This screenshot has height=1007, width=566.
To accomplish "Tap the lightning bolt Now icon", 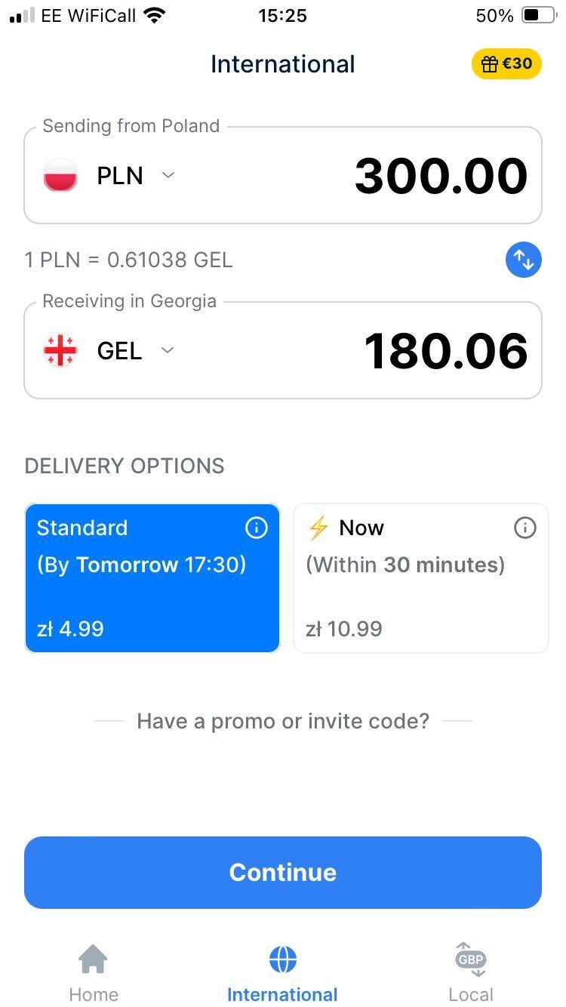I will (318, 528).
